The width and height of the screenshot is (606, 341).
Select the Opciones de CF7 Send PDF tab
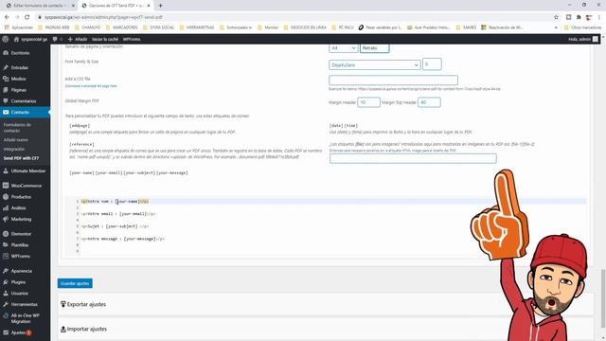[x=116, y=6]
